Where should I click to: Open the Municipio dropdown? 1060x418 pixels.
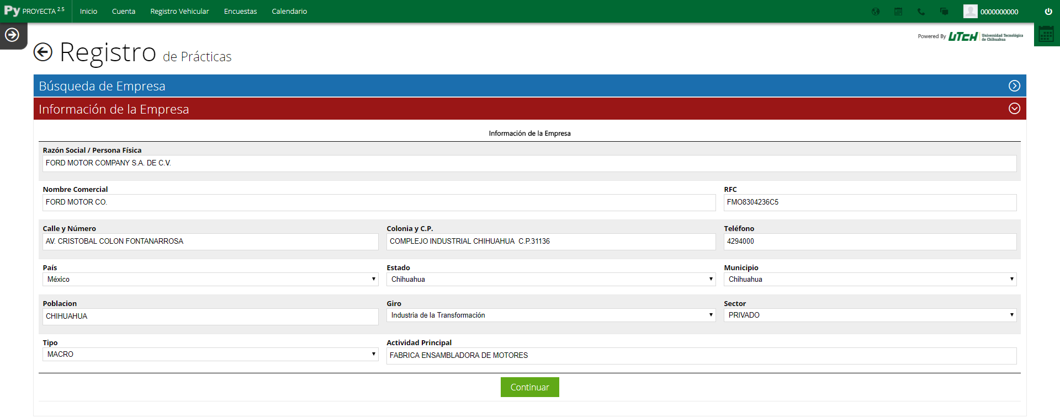click(x=870, y=279)
